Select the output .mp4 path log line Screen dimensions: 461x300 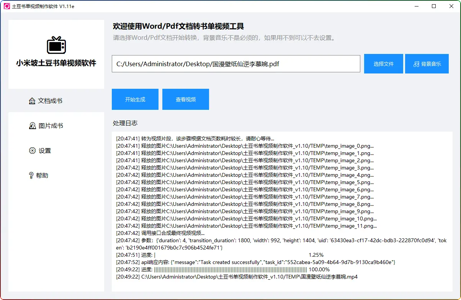[237, 277]
